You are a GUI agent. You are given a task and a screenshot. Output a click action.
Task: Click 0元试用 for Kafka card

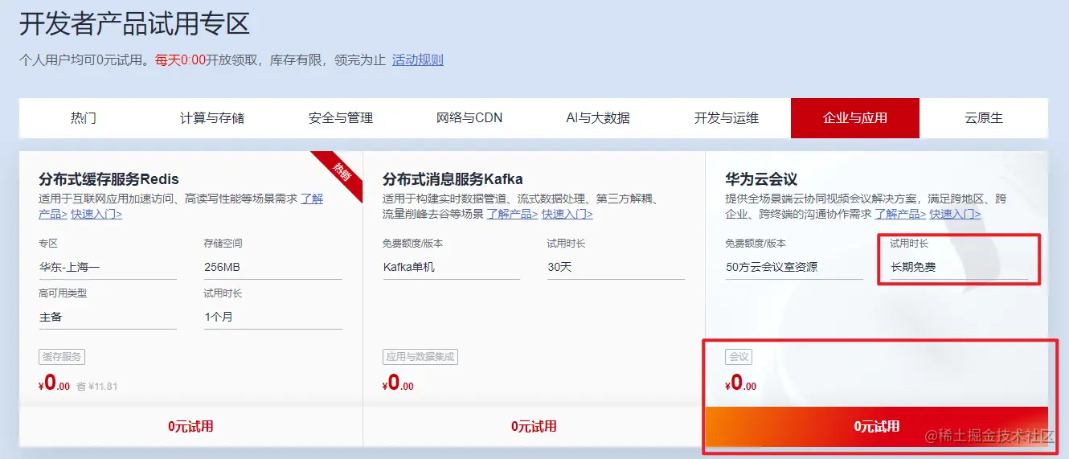(534, 427)
